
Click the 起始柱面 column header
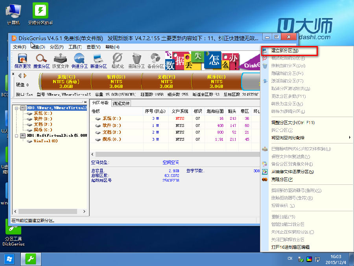215,111
